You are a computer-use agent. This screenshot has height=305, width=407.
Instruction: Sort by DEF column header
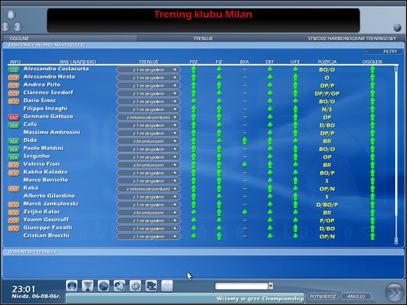click(269, 62)
